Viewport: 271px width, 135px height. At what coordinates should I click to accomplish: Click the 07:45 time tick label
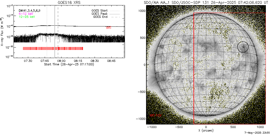[x=45, y=61]
